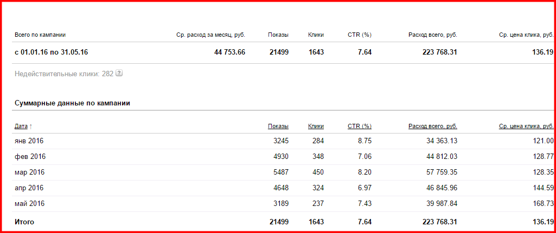Click the мар 2016 row label
Image resolution: width=556 pixels, height=233 pixels.
tap(29, 172)
